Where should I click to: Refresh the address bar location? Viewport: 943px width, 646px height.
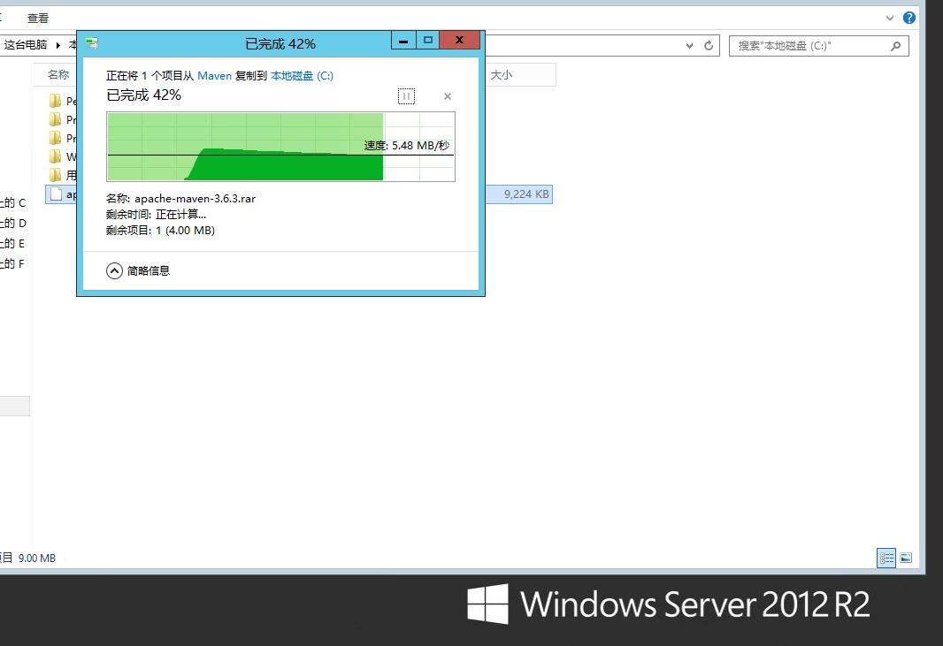[x=709, y=45]
